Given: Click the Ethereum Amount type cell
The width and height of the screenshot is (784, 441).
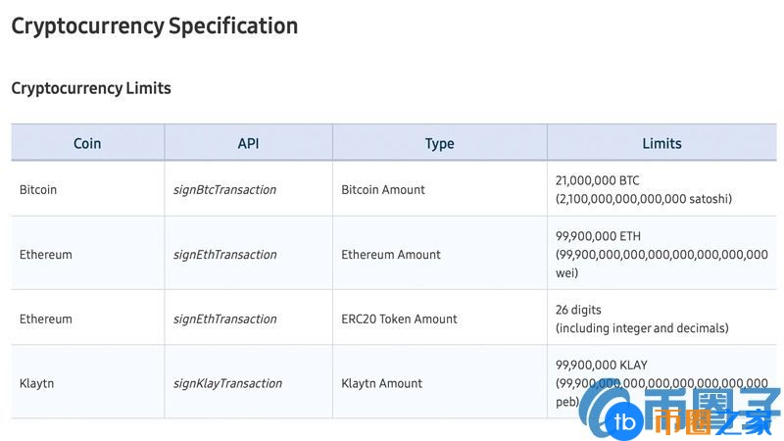Looking at the screenshot, I should (391, 254).
